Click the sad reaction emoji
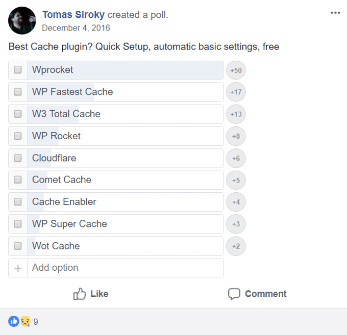The width and height of the screenshot is (347, 335). 26,321
